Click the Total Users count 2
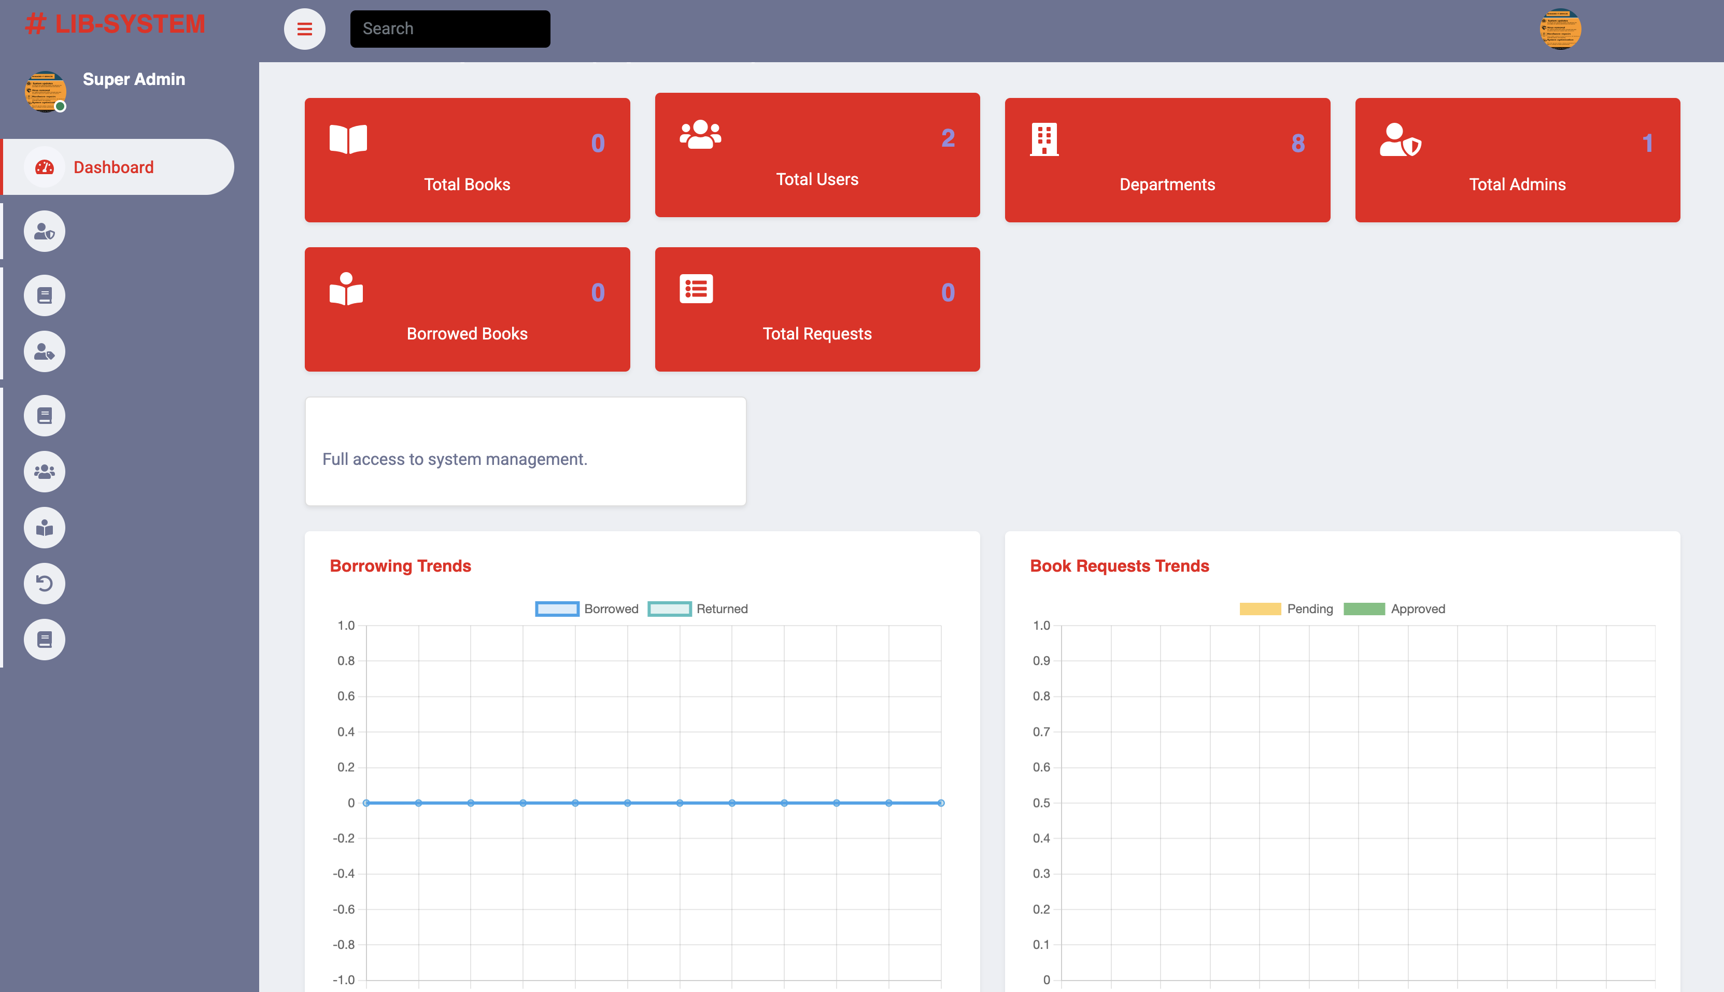The width and height of the screenshot is (1724, 992). coord(948,138)
